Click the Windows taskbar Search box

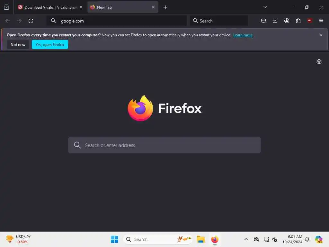pyautogui.click(x=158, y=239)
